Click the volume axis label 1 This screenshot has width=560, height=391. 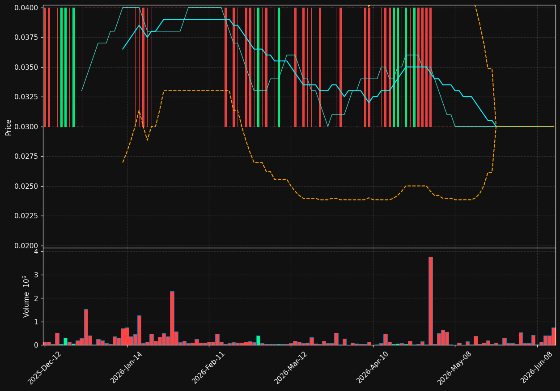pos(36,322)
